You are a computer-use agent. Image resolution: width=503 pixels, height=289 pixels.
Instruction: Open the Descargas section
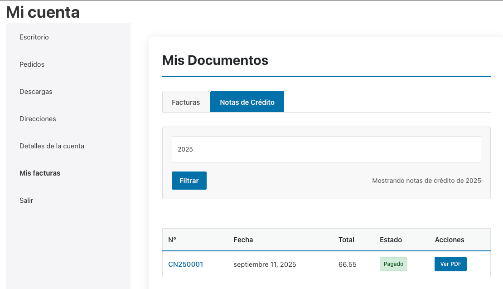36,92
